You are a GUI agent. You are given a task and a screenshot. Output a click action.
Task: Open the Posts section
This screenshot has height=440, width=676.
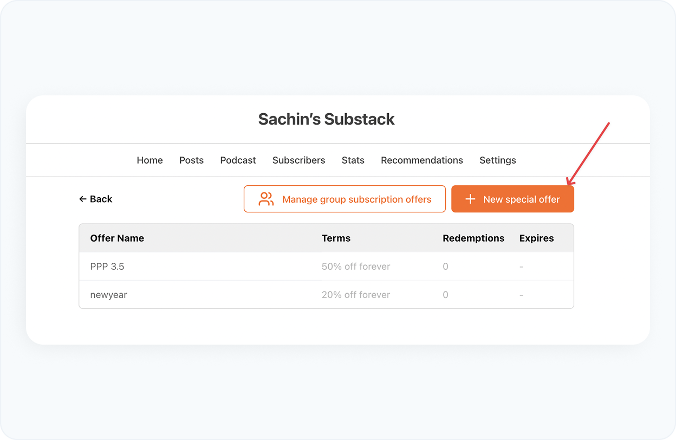191,160
